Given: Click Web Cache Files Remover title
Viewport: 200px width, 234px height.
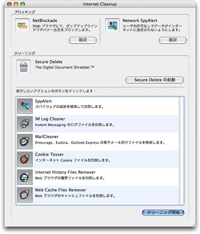Looking at the screenshot, I should point(61,190).
